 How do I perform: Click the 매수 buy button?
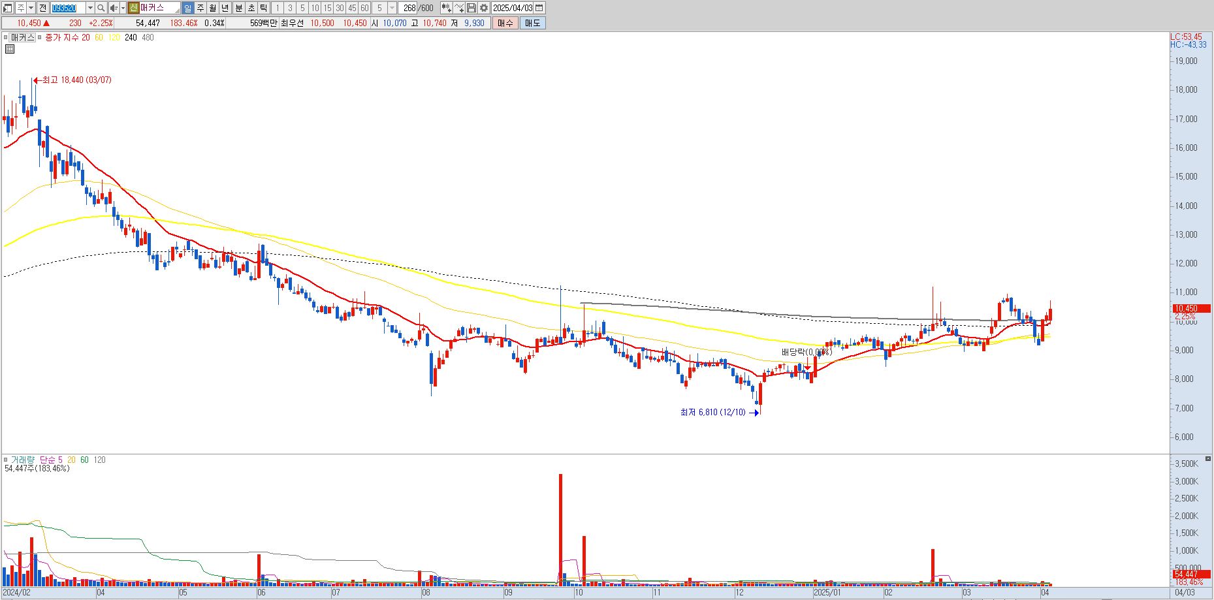coord(505,23)
